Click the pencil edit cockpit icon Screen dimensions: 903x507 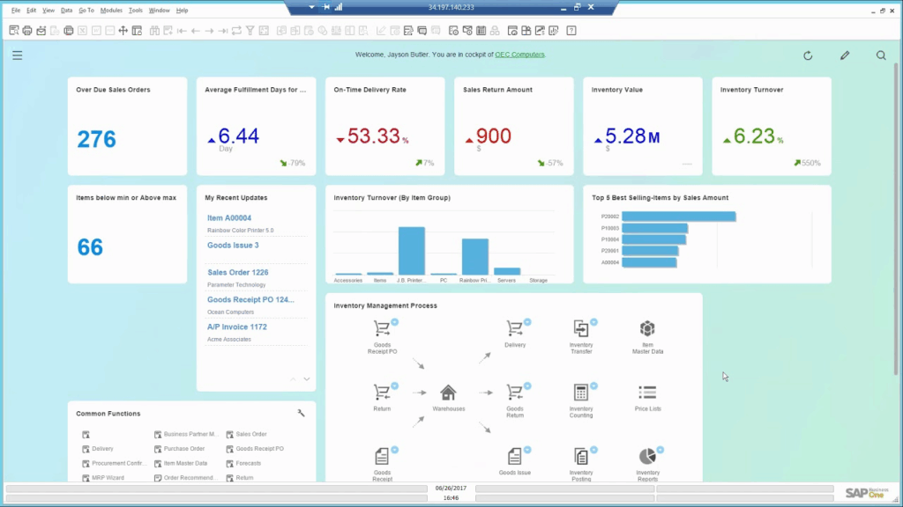pos(845,55)
